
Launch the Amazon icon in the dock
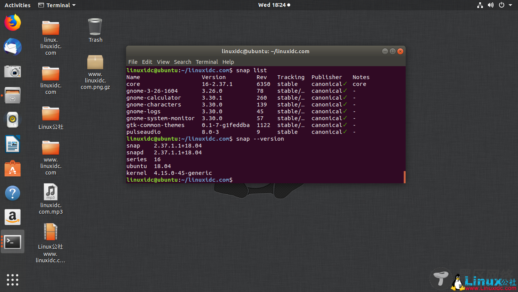click(x=13, y=217)
